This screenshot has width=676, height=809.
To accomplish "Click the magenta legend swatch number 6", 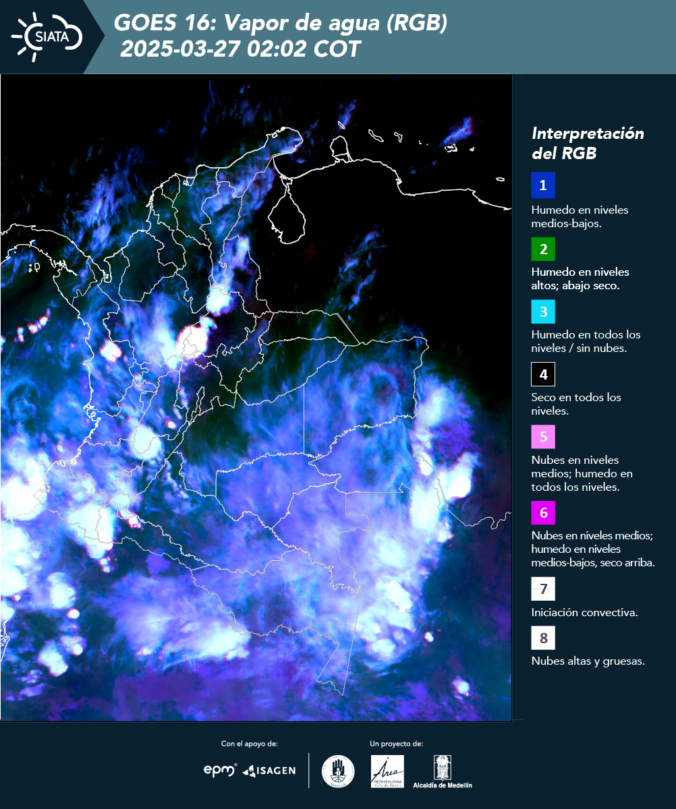I will click(543, 513).
